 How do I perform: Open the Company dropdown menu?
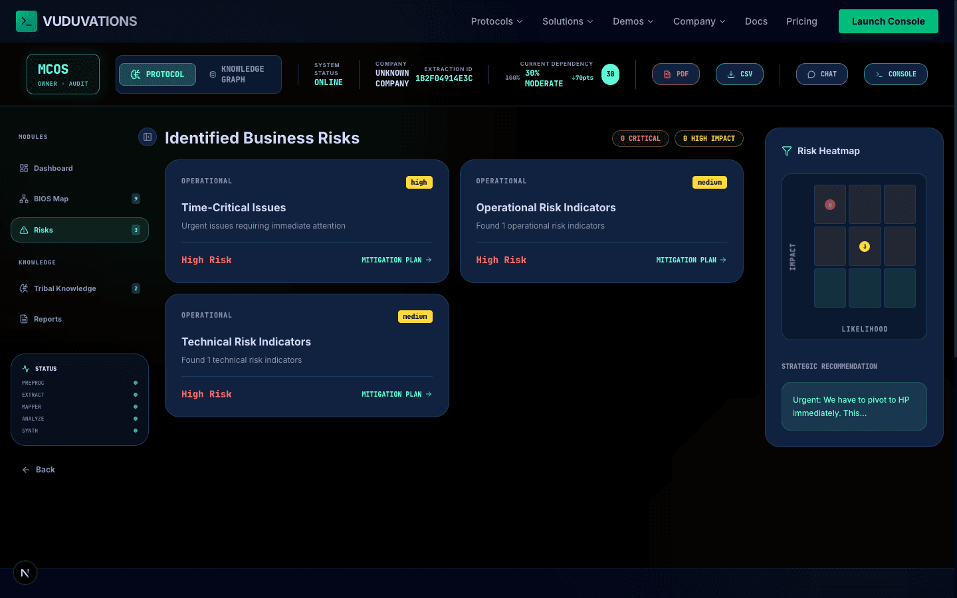pos(699,21)
